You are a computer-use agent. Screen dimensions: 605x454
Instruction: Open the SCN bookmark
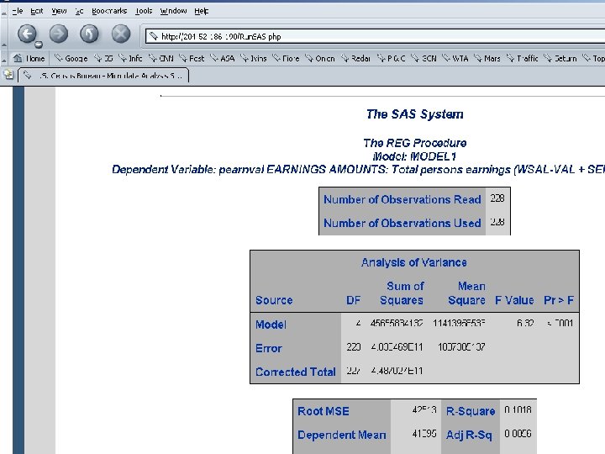click(x=424, y=58)
